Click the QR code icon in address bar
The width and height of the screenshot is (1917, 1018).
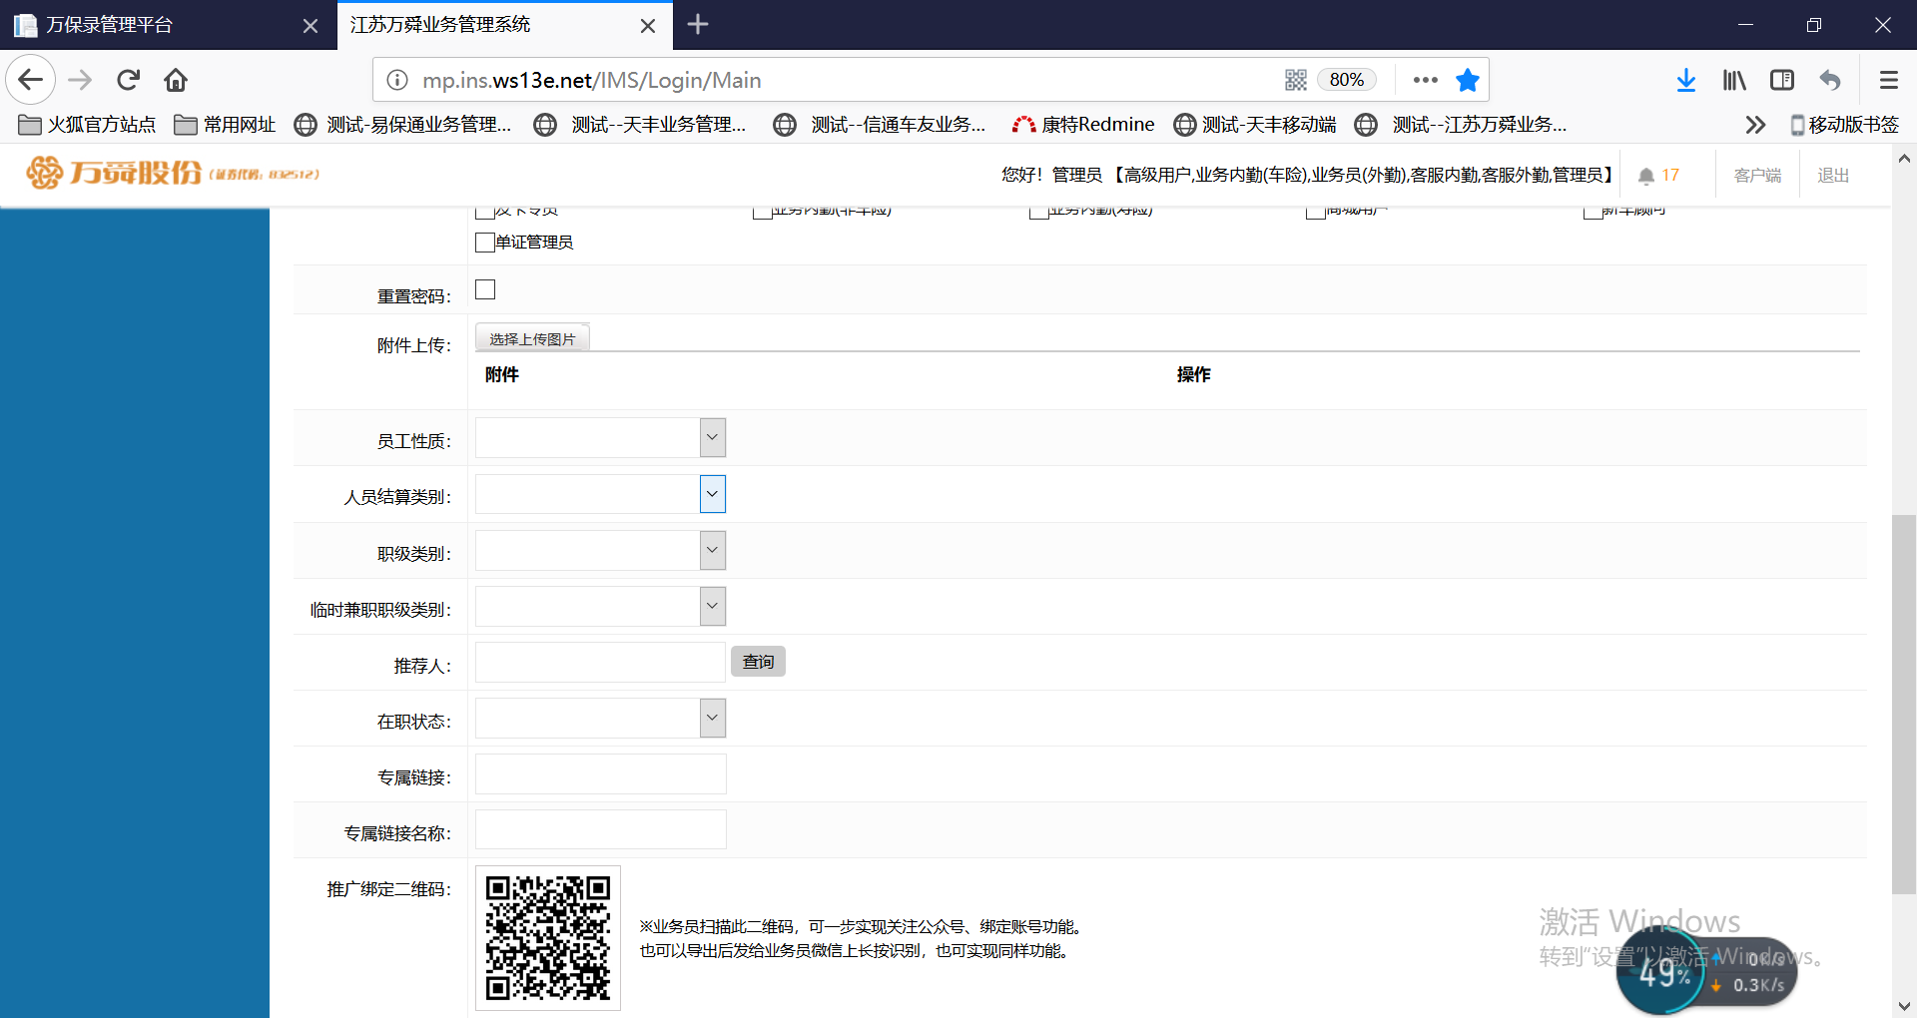tap(1295, 80)
